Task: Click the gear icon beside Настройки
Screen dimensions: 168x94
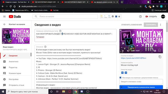Action: pyautogui.click(x=4, y=79)
